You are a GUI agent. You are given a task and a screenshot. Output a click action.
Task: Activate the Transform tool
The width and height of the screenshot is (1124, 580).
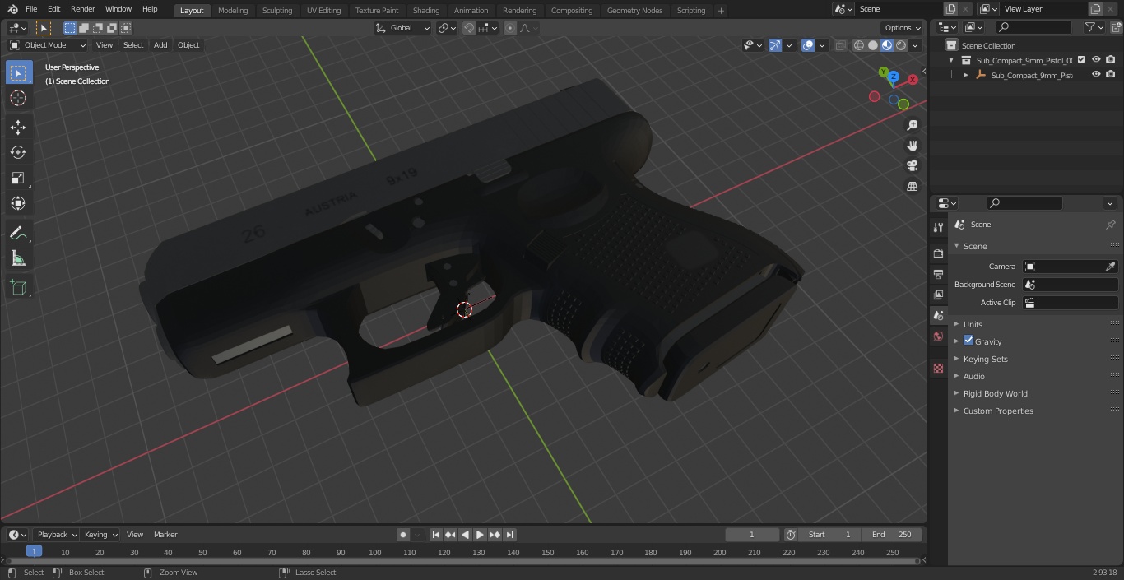pyautogui.click(x=18, y=203)
